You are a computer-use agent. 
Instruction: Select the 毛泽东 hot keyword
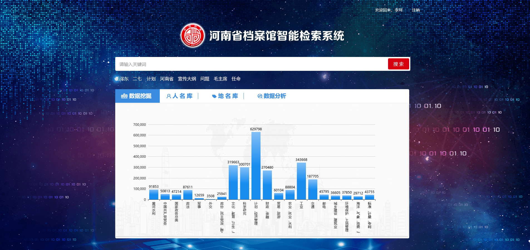[x=122, y=79]
